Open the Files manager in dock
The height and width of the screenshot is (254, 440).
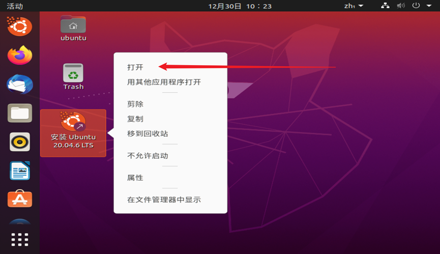[x=20, y=113]
